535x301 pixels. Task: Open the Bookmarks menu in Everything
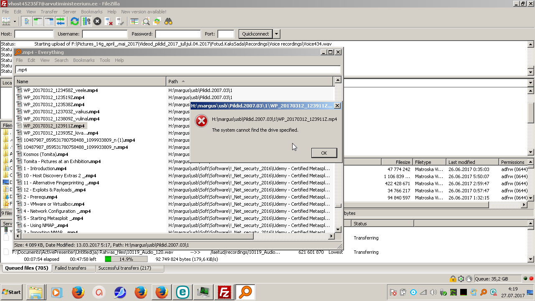point(84,60)
